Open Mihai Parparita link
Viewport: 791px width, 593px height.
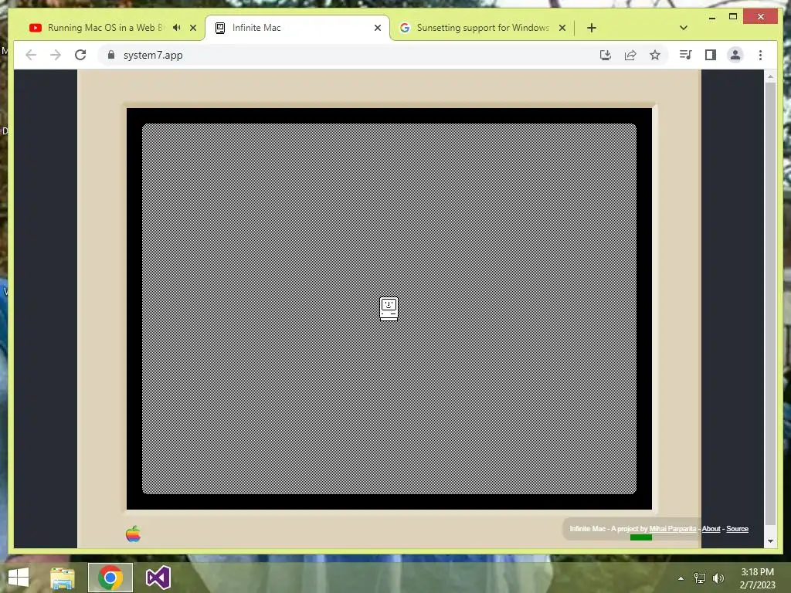coord(673,528)
